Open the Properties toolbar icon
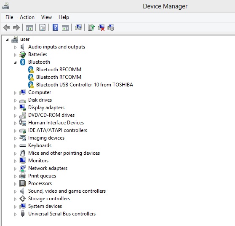Image resolution: width=235 pixels, height=226 pixels. pyautogui.click(x=42, y=27)
